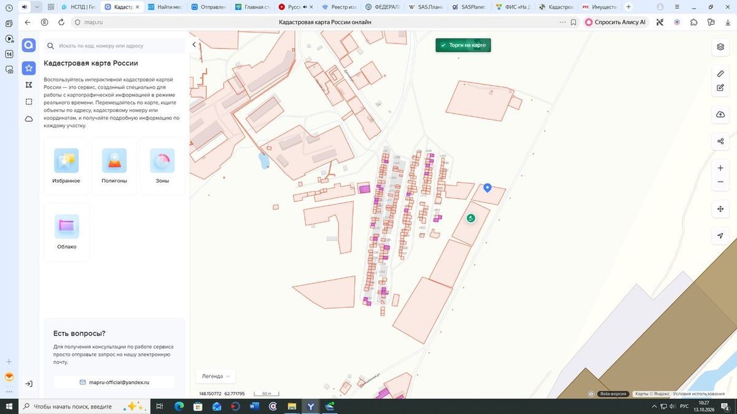Viewport: 737px width, 414px height.
Task: Open the Условия использования link
Action: pyautogui.click(x=698, y=394)
